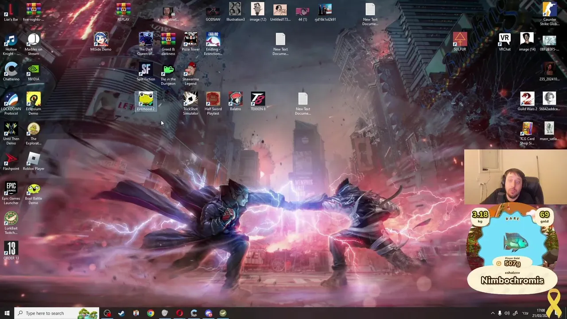Launch Pizza Tower from desktop
567x319 pixels.
tap(190, 42)
